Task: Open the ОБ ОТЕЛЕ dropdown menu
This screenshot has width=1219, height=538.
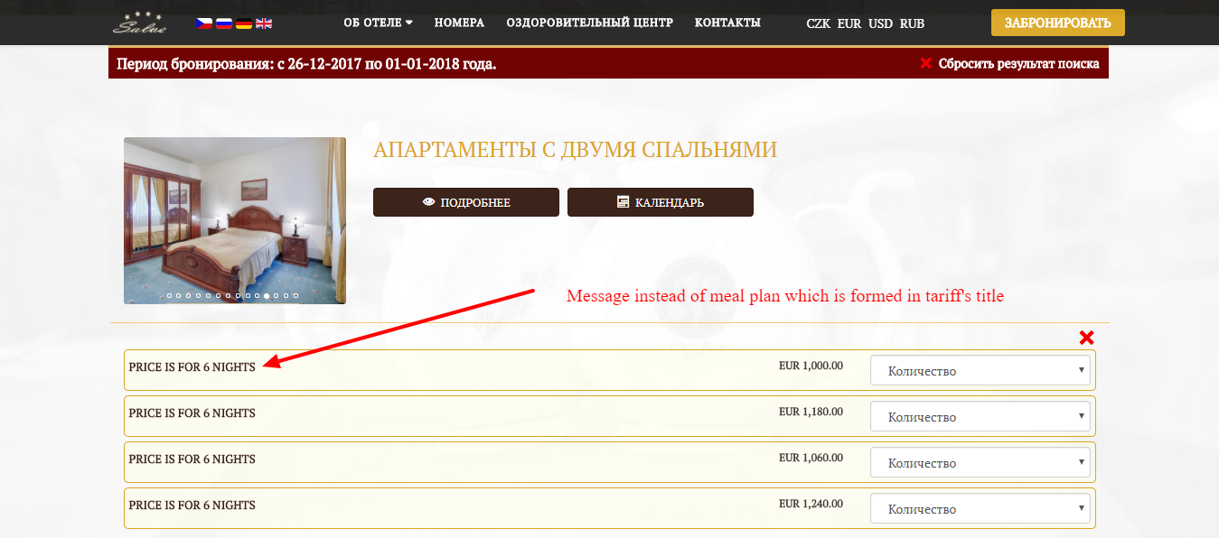Action: click(x=378, y=23)
